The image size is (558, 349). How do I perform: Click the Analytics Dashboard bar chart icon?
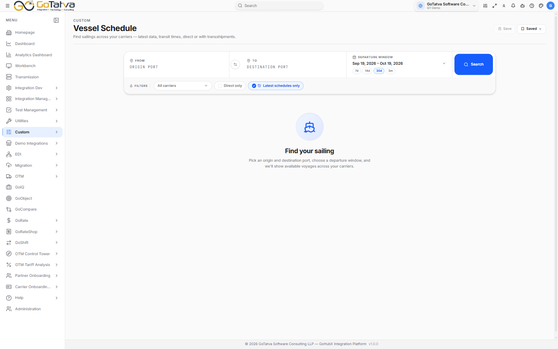9,55
